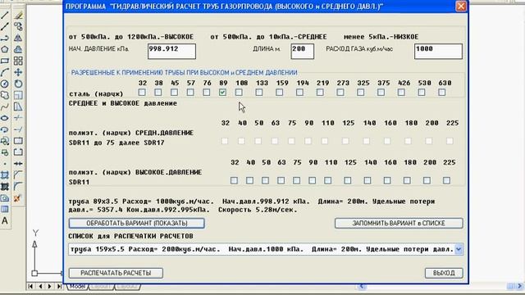Select the Stretch tool
Image resolution: width=525 pixels, height=295 pixels.
18,107
